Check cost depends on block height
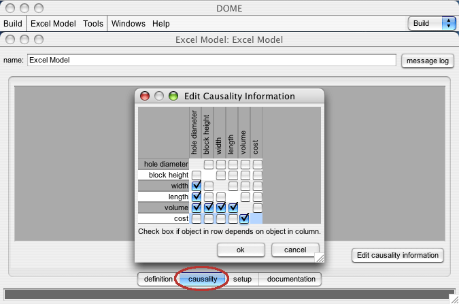This screenshot has width=459, height=304. [209, 218]
